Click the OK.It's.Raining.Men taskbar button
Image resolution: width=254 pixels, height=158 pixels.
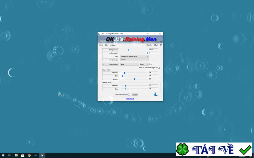tap(42, 155)
